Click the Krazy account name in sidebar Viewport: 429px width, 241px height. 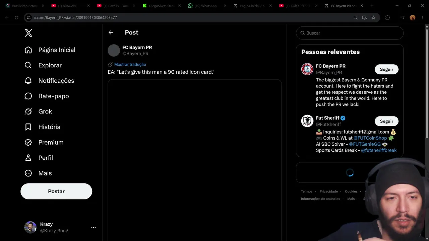46,224
